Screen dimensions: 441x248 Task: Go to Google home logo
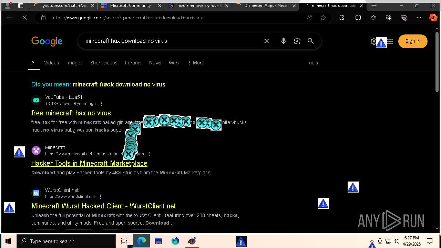pyautogui.click(x=47, y=42)
